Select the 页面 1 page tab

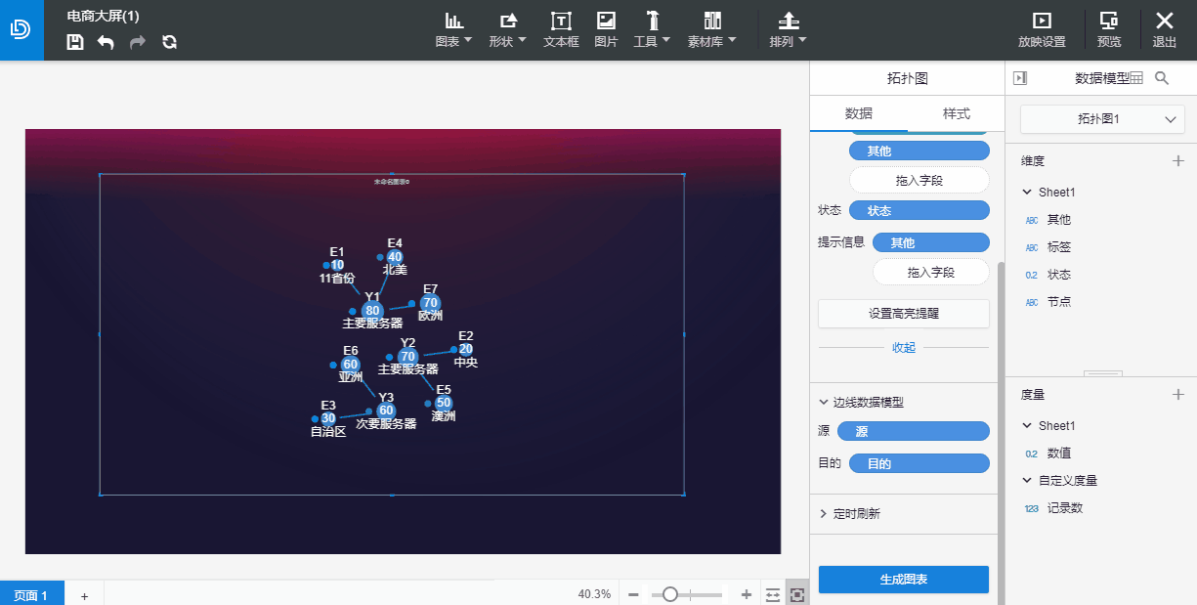tap(31, 595)
